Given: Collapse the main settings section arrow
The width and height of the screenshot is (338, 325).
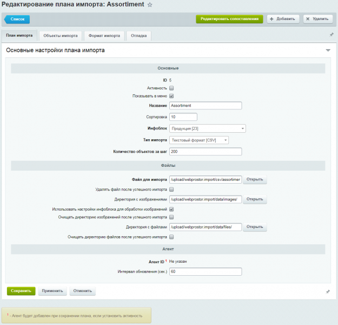Looking at the screenshot, I should 328,50.
